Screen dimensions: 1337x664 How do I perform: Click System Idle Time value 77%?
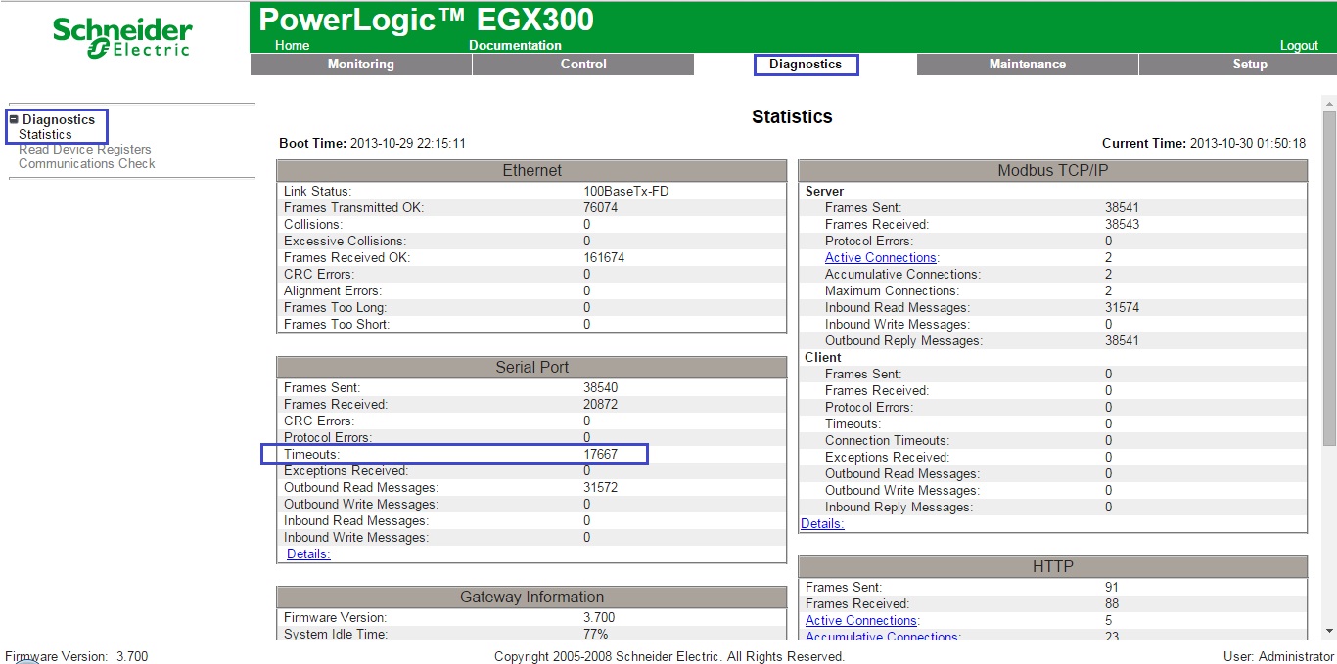[595, 635]
